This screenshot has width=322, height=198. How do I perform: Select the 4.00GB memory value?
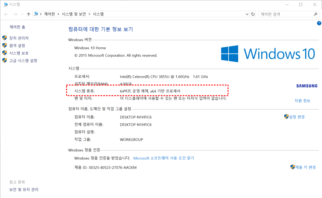click(126, 84)
